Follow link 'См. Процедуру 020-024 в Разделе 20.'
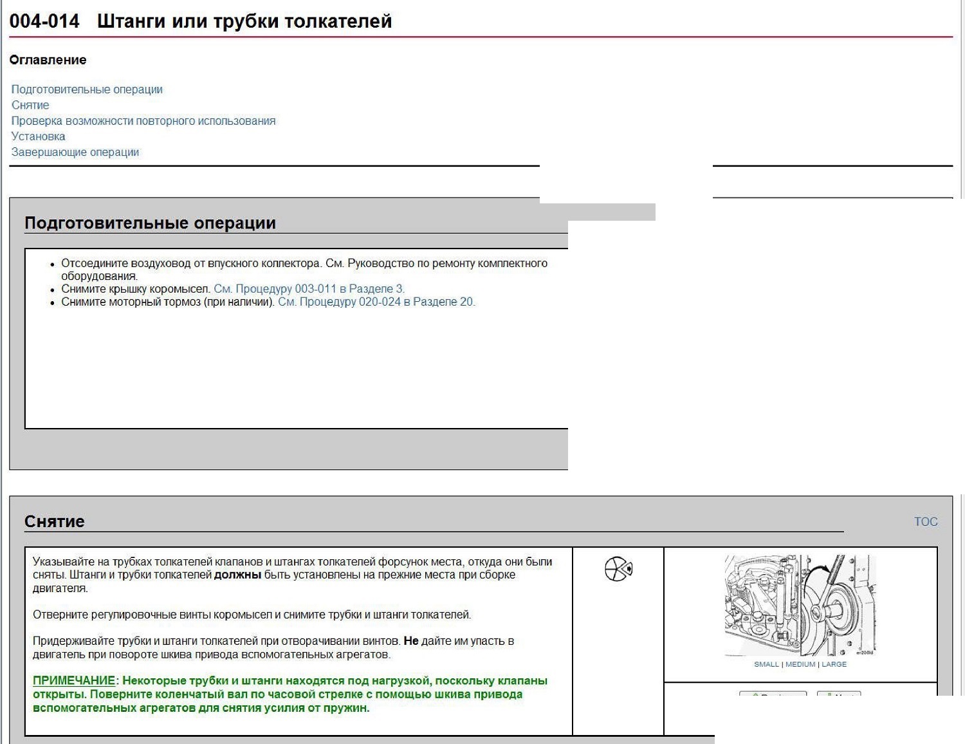Image resolution: width=965 pixels, height=744 pixels. point(376,302)
